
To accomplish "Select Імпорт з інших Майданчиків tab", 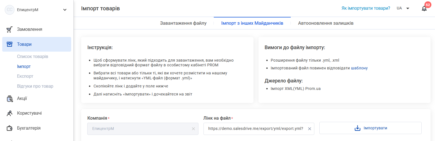I will 252,23.
